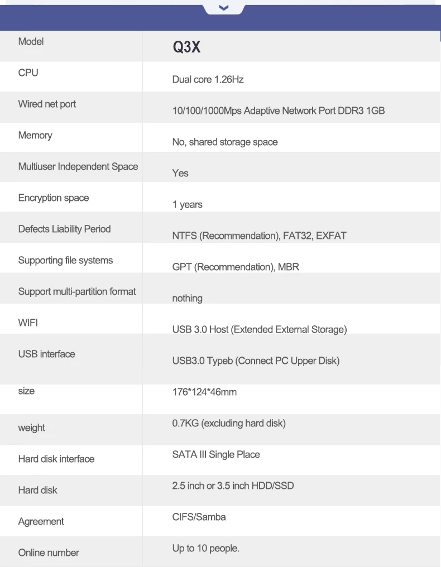Click the USB 3.0 Host value text
Viewport: 441px width, 567px height.
[x=259, y=330]
